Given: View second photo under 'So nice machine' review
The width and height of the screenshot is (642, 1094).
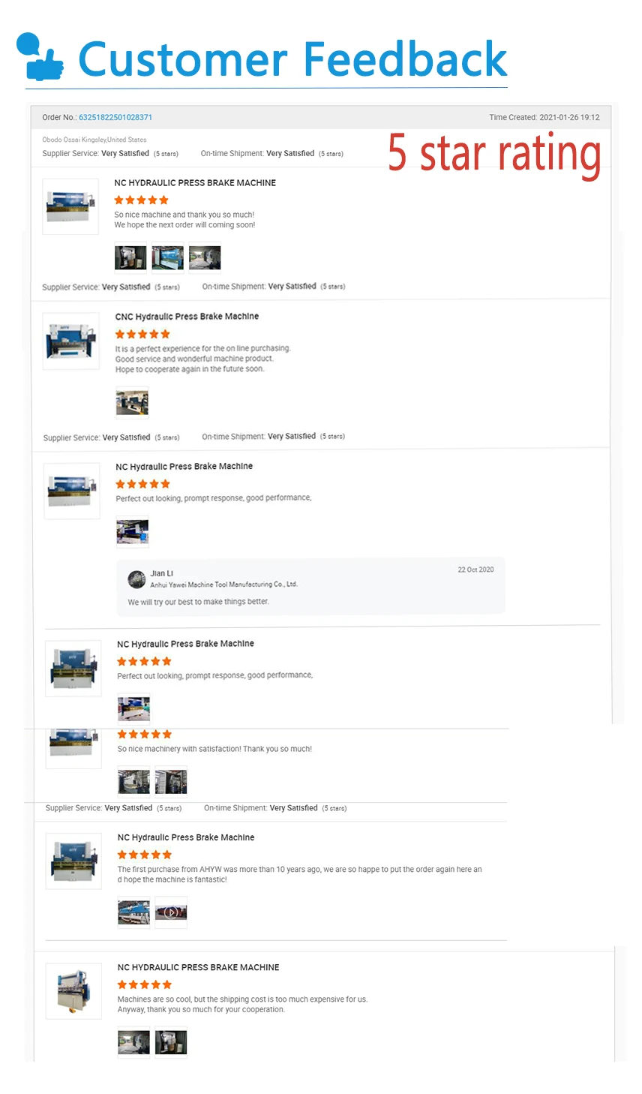Looking at the screenshot, I should point(168,257).
